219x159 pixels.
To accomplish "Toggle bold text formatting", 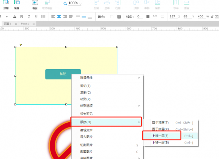I will point(22,16).
